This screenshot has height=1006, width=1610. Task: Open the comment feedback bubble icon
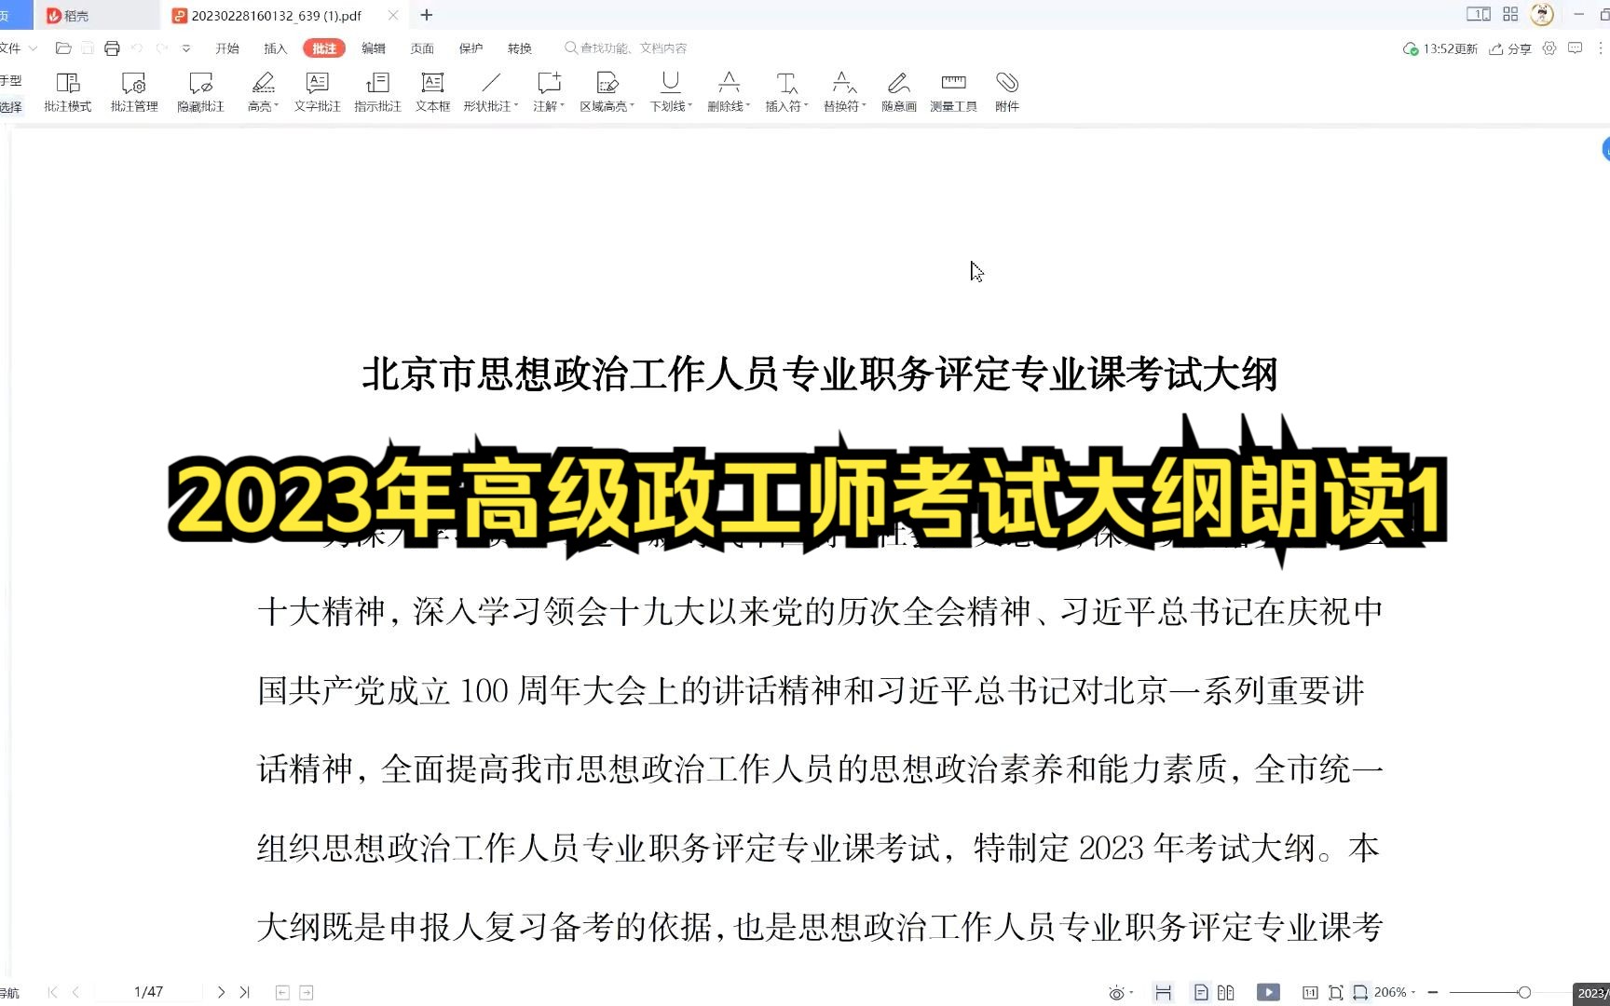1575,48
